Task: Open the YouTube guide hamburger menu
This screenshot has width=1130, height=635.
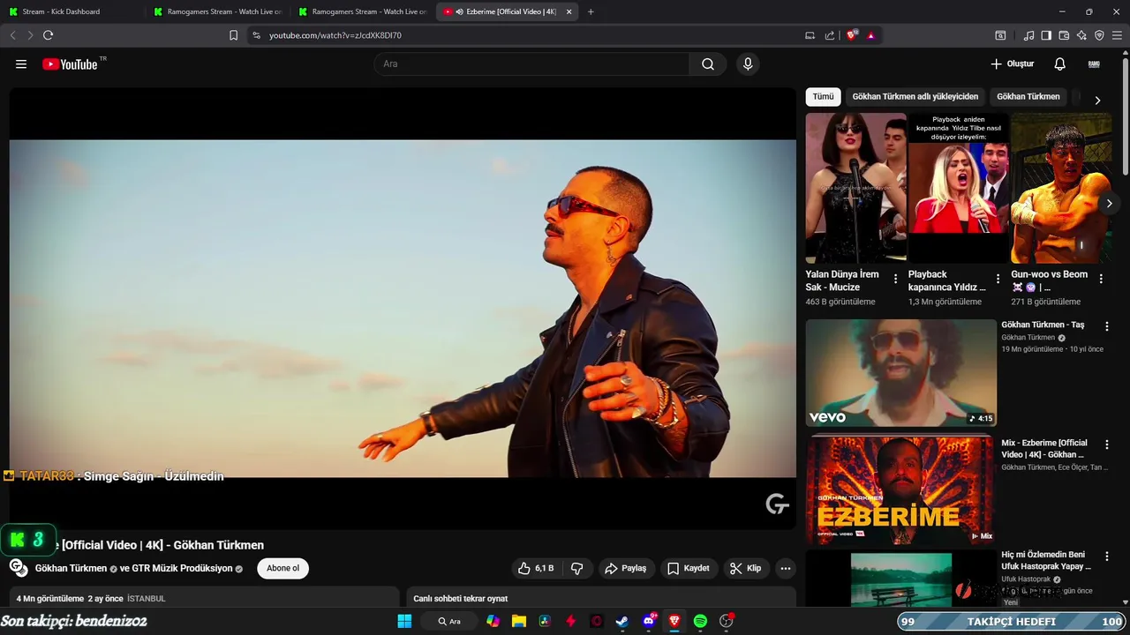Action: tap(21, 64)
